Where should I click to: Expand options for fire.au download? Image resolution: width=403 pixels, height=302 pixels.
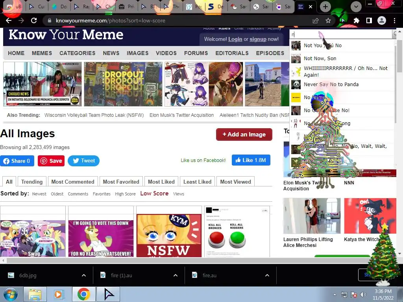tap(267, 275)
